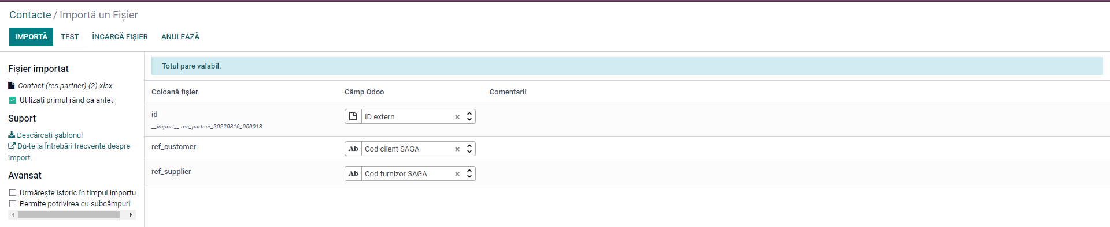Click the file icon beside Contact (res.partner) (2).xlsx
This screenshot has height=227, width=1110.
[12, 85]
